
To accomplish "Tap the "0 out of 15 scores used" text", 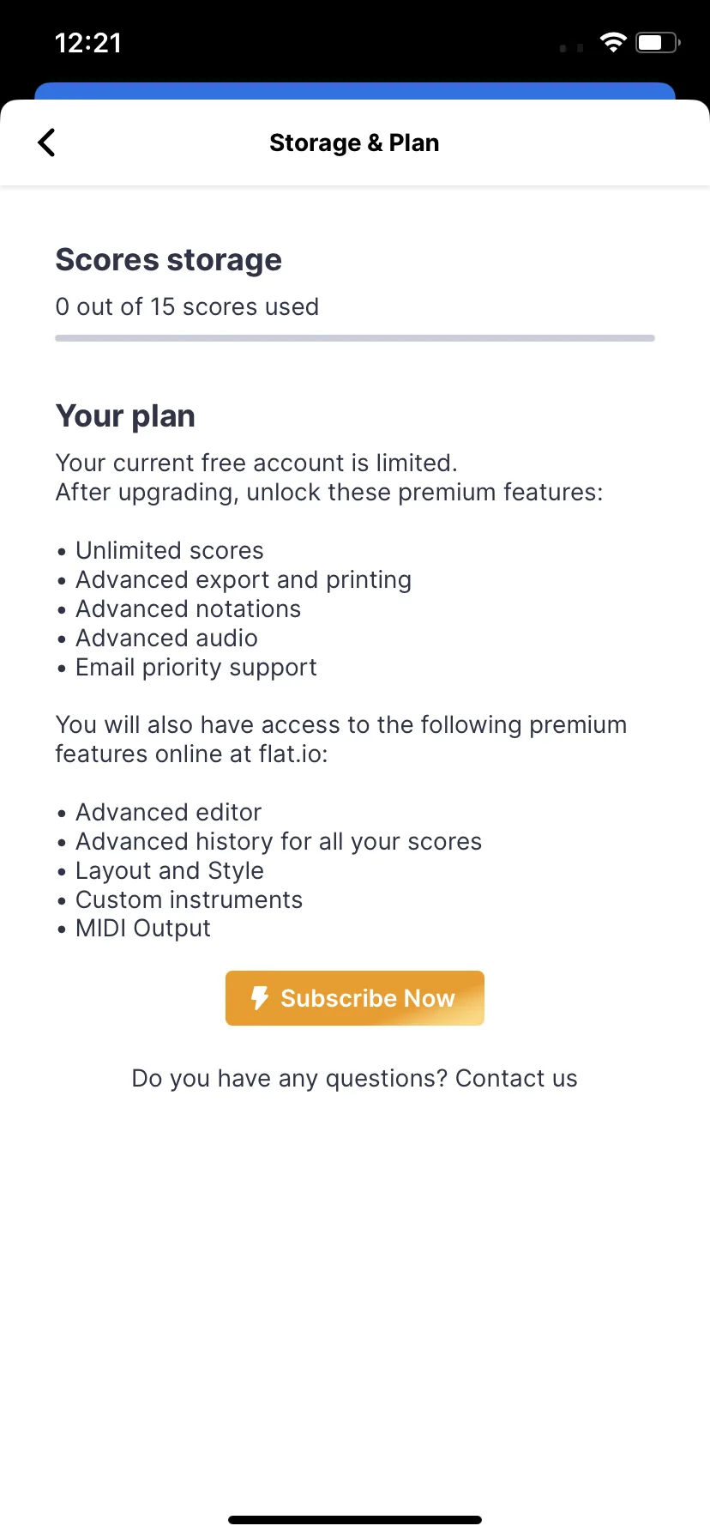I will (x=187, y=306).
